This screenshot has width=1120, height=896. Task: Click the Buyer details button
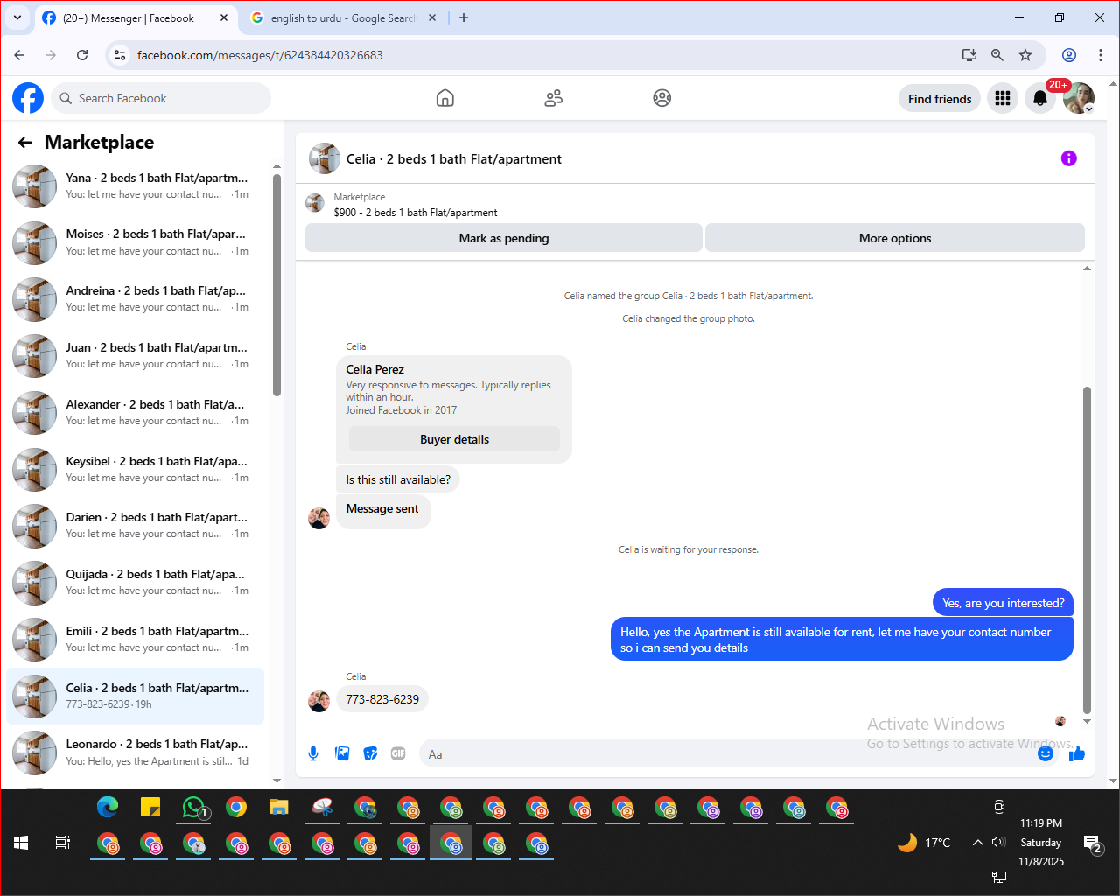[454, 439]
